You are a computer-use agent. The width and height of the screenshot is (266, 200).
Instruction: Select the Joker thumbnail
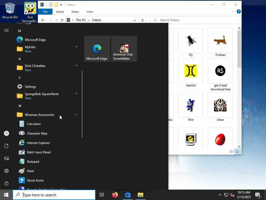[x=220, y=107]
